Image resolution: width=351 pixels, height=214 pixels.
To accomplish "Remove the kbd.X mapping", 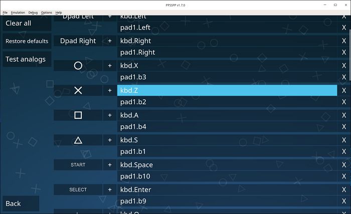I will point(344,66).
